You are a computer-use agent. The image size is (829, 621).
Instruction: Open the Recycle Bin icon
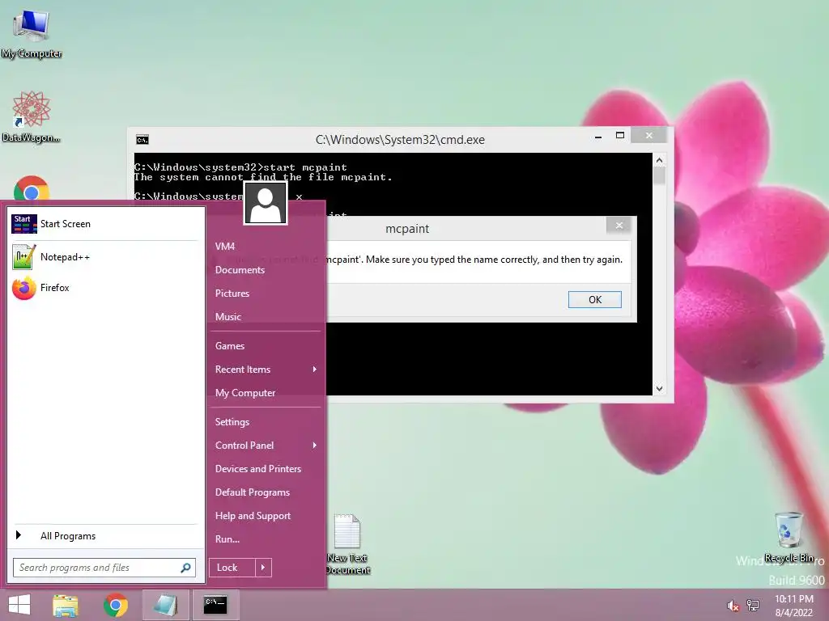[x=789, y=537]
